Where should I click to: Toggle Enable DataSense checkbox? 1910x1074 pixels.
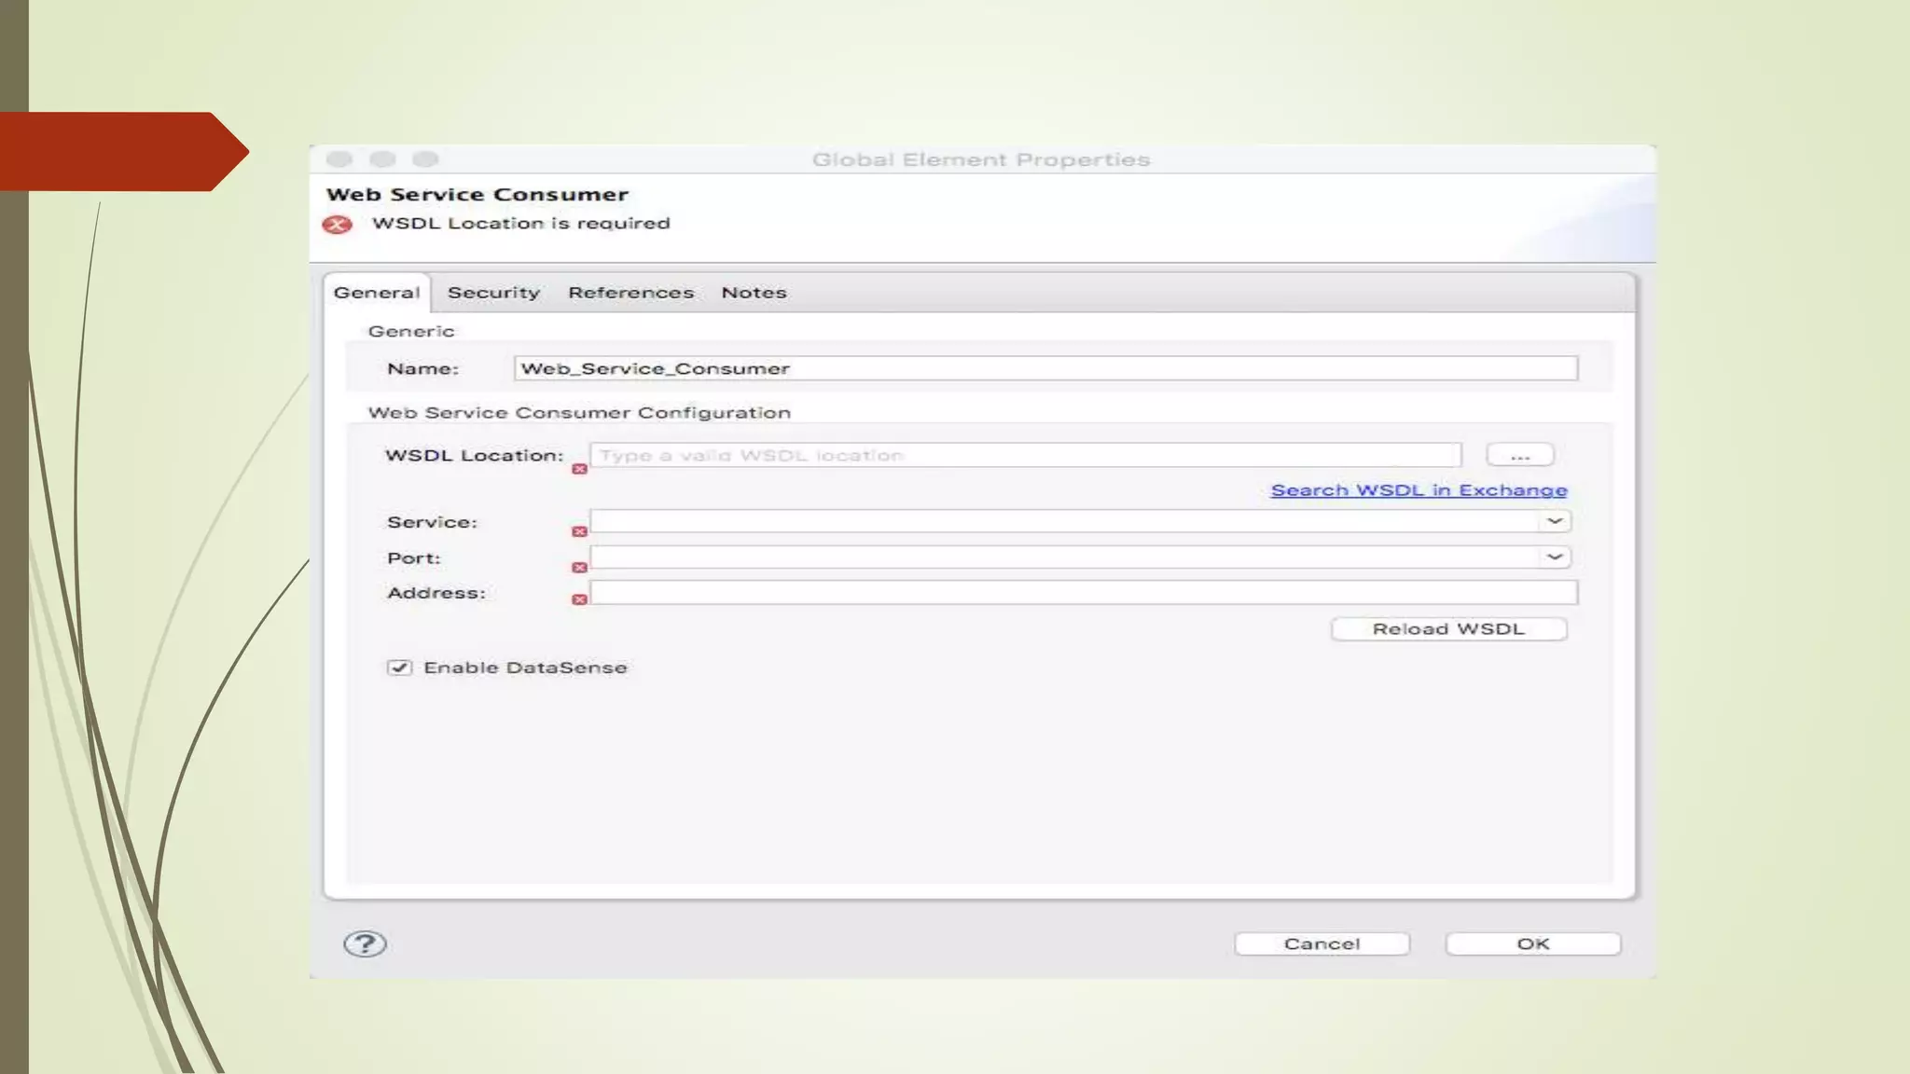[399, 668]
